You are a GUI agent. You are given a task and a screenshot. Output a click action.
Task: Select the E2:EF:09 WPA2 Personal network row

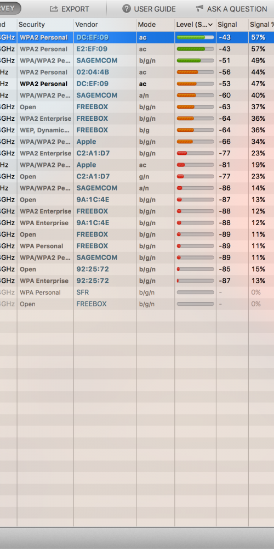(137, 49)
